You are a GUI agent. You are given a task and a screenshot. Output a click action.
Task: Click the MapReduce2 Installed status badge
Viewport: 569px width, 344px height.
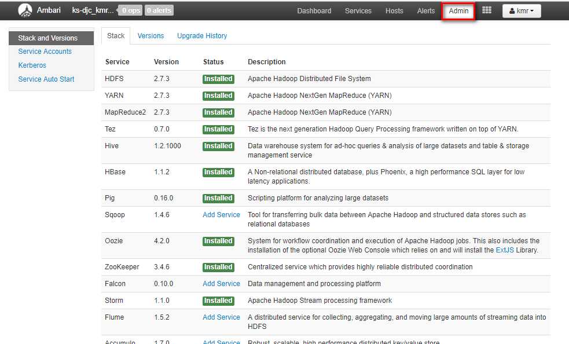click(x=218, y=112)
